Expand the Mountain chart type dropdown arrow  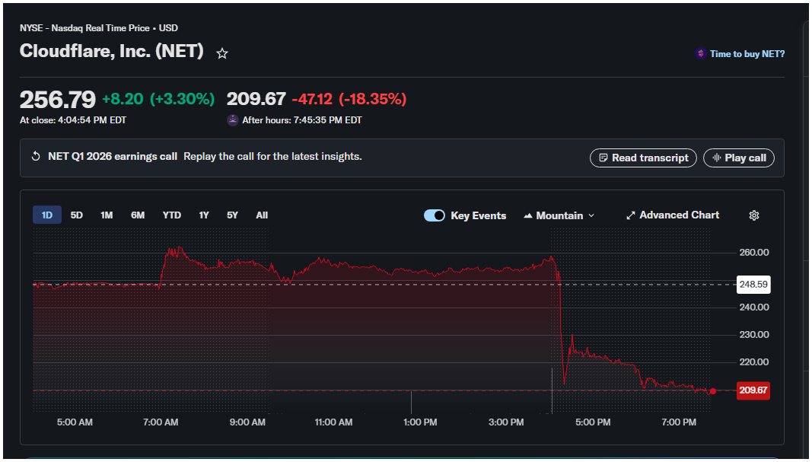(x=591, y=215)
